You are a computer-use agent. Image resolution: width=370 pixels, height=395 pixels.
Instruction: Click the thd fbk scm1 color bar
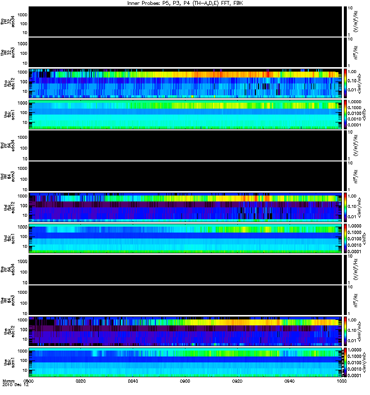pyautogui.click(x=345, y=238)
